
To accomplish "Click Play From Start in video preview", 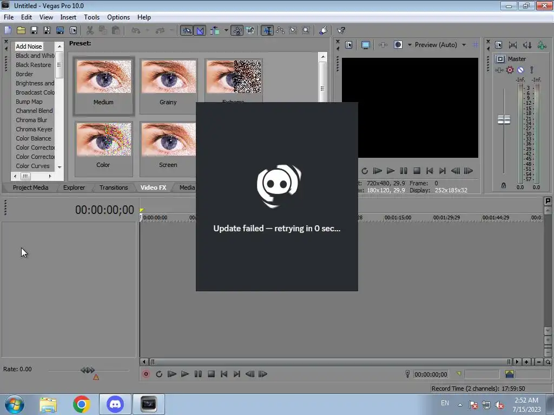I will 377,171.
